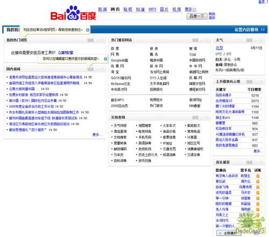Play the preview for Ma Tianyu's song
This screenshot has height=237, width=269.
tap(258, 193)
